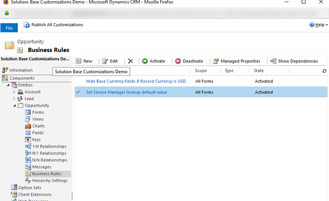Screen dimensions: 329x201
Task: Click Activated state of Set Service Manager row
Action: 264,92
